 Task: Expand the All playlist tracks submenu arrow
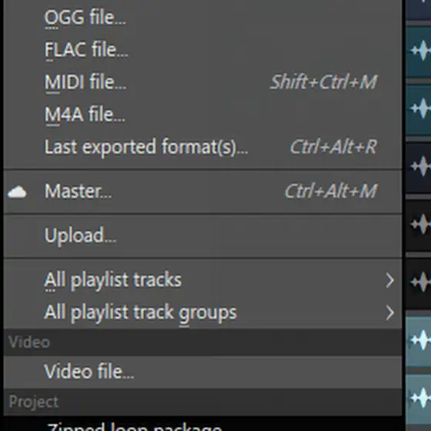click(389, 281)
